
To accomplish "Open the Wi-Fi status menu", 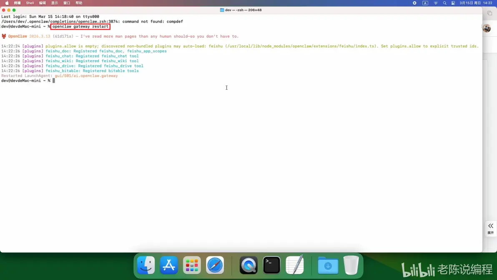I will 436,3.
